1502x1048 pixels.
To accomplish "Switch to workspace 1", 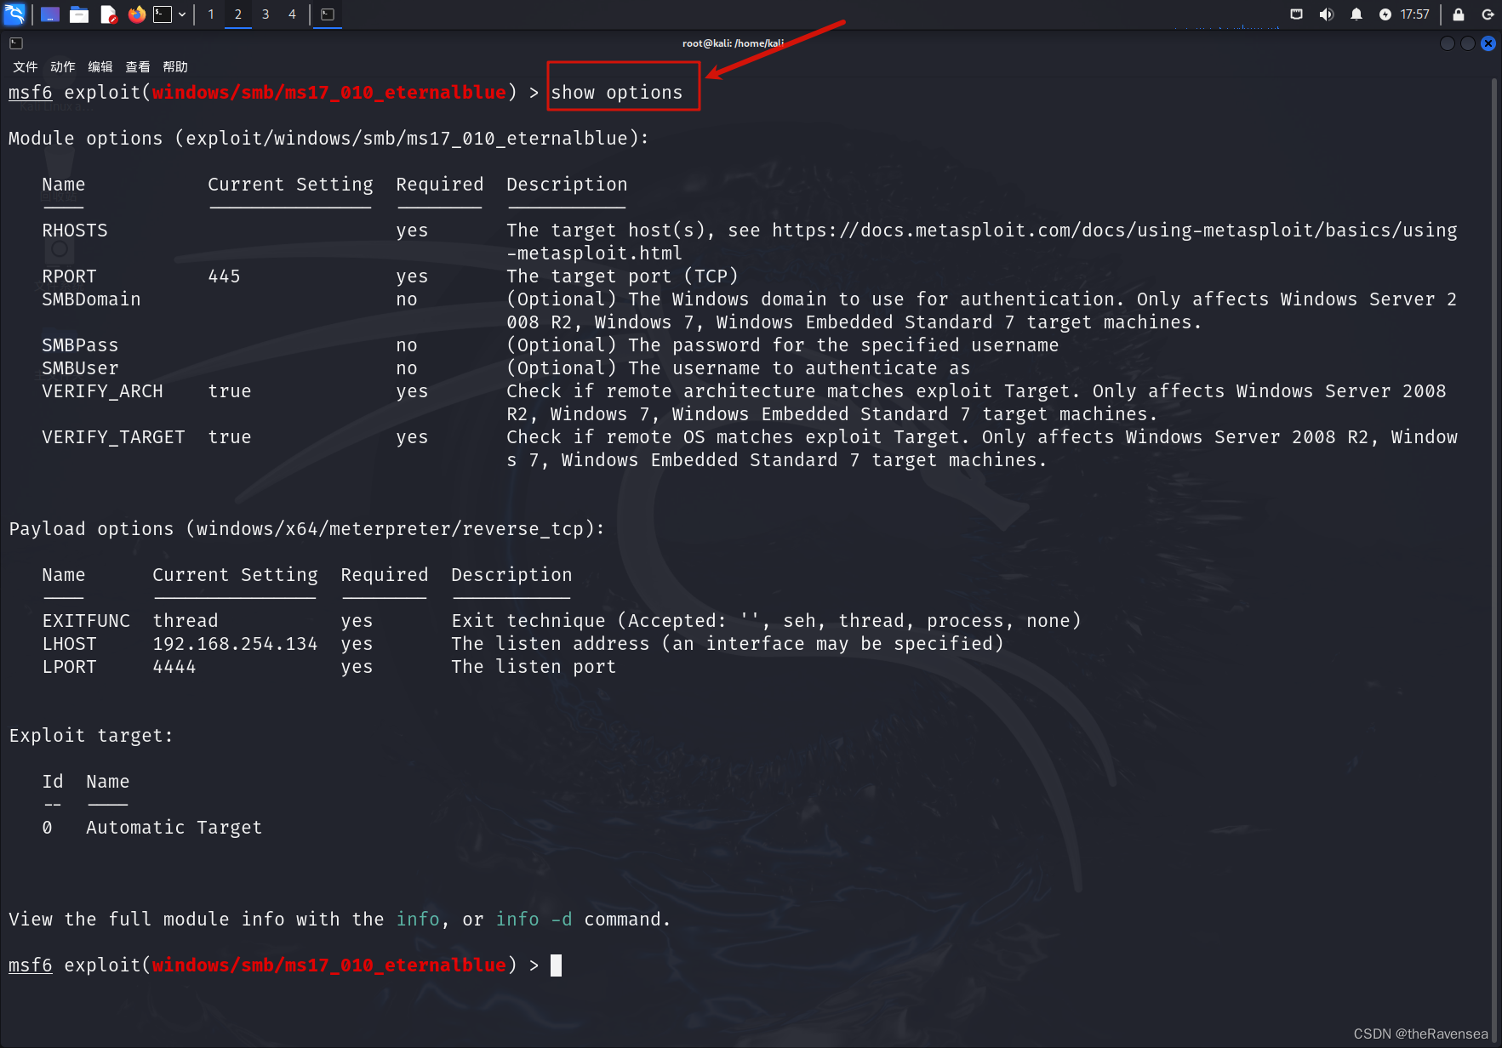I will pos(211,14).
